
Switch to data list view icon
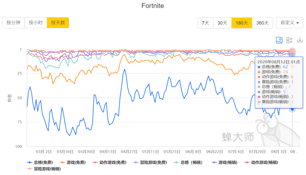point(289,40)
